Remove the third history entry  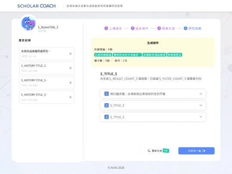(70, 83)
